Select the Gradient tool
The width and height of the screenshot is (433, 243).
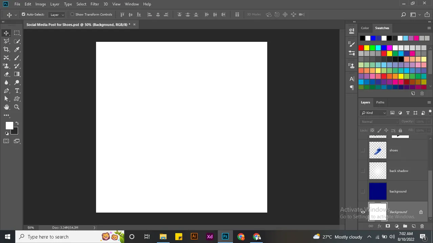coord(17,74)
